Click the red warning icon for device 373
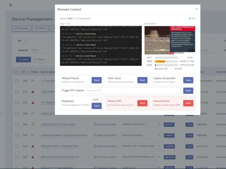 coord(32,92)
